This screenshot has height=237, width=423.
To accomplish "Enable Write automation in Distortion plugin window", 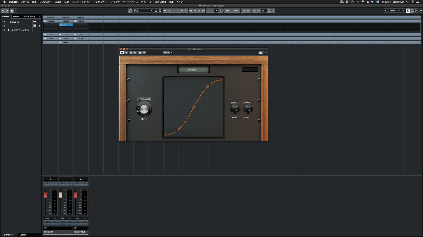I will tap(135, 53).
